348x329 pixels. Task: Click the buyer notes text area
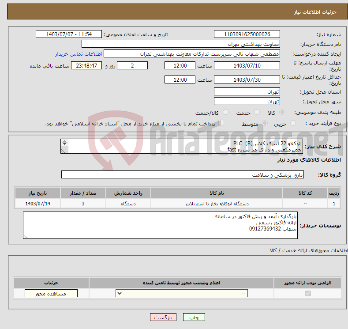160,225
